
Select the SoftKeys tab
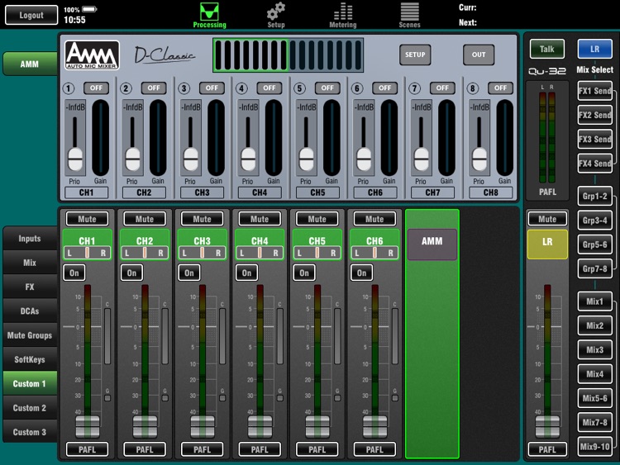click(x=30, y=359)
